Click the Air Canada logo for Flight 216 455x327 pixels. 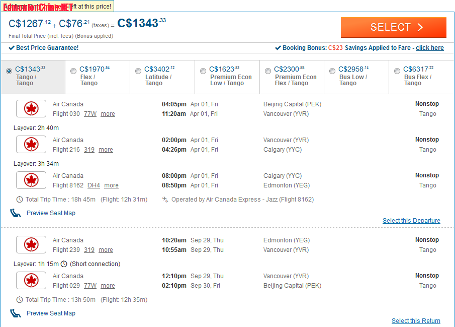pos(31,145)
